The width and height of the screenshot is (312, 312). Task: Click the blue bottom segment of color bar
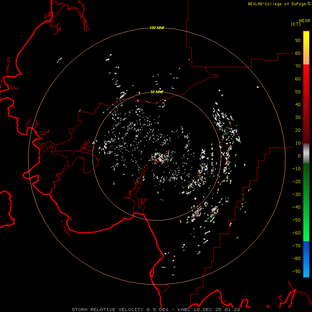point(306,259)
